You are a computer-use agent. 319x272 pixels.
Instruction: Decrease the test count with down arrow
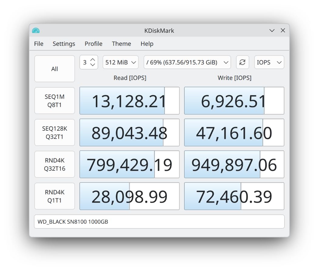(x=93, y=65)
